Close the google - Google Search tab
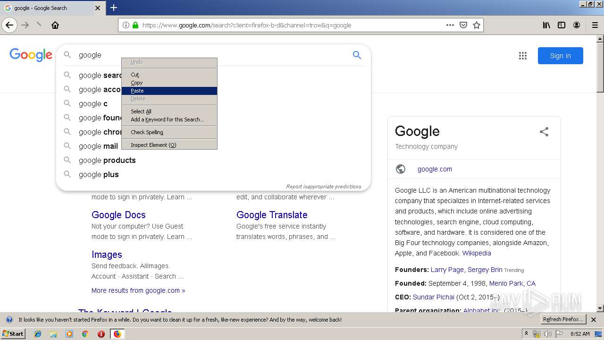This screenshot has height=340, width=604. pyautogui.click(x=98, y=8)
